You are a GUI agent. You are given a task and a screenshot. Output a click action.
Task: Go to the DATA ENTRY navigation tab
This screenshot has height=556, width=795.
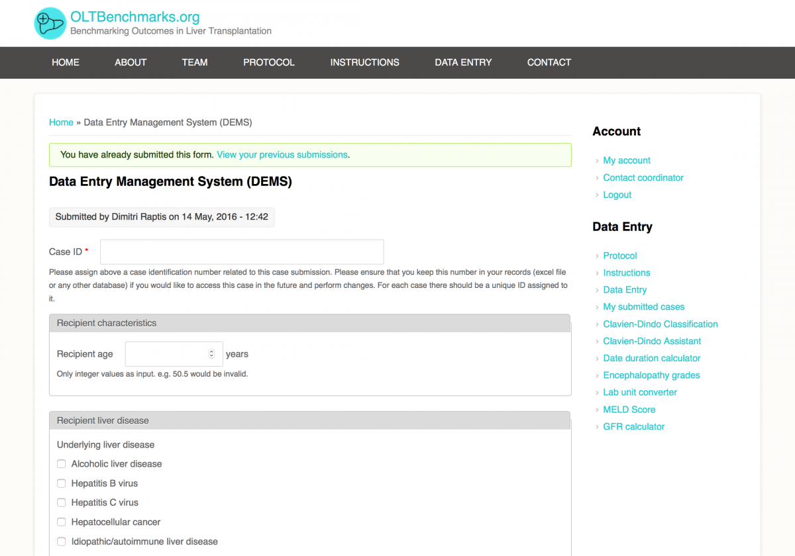click(x=463, y=62)
